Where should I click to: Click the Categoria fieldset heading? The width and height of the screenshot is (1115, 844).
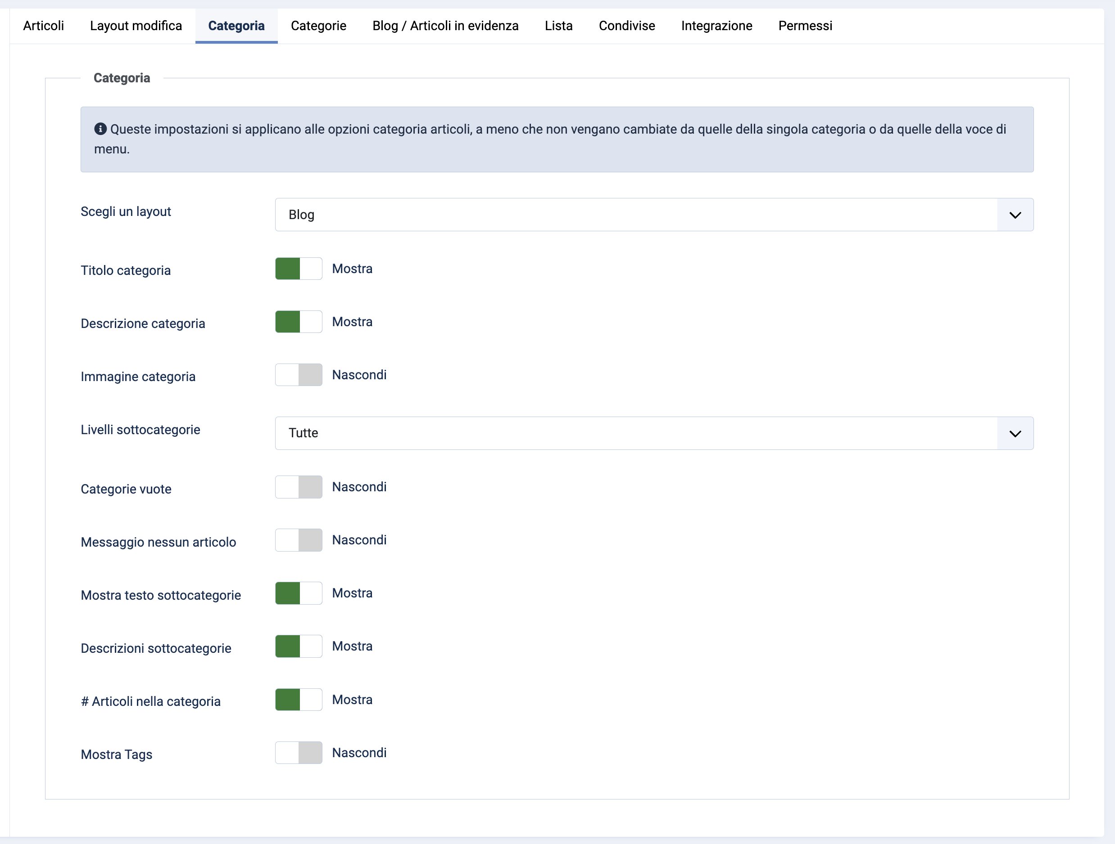122,78
